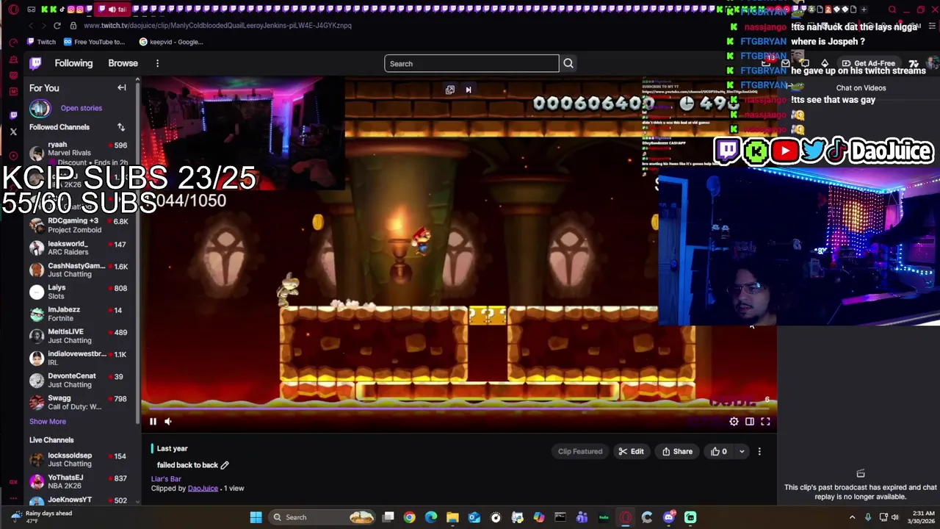Image resolution: width=940 pixels, height=529 pixels.
Task: Open RDCgaming Project Zomboid channel
Action: coord(79,225)
